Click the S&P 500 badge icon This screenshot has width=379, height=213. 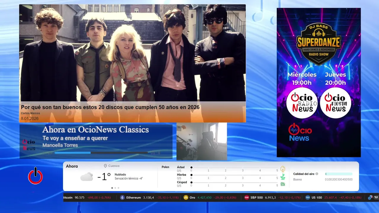coord(247,198)
